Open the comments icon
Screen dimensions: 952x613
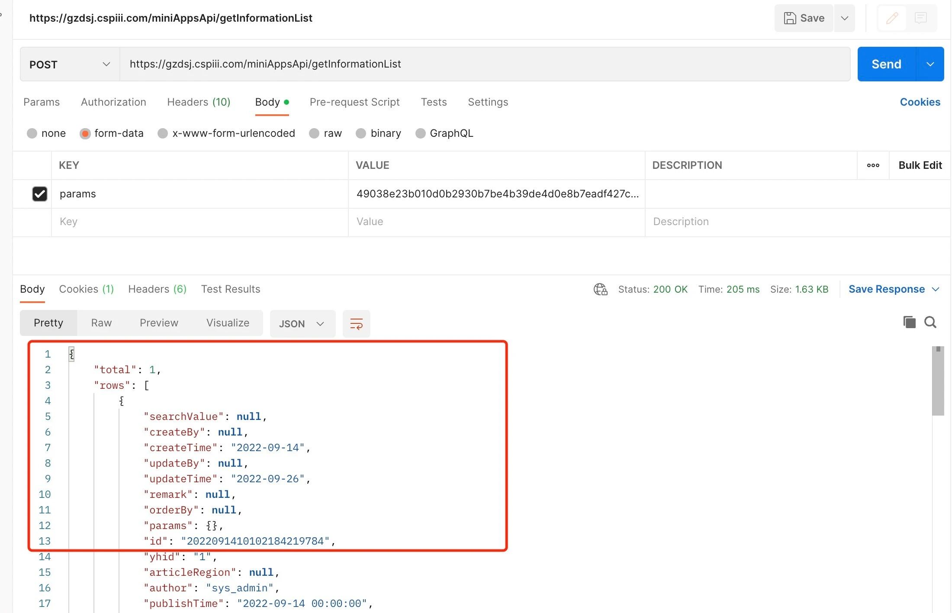click(x=921, y=18)
